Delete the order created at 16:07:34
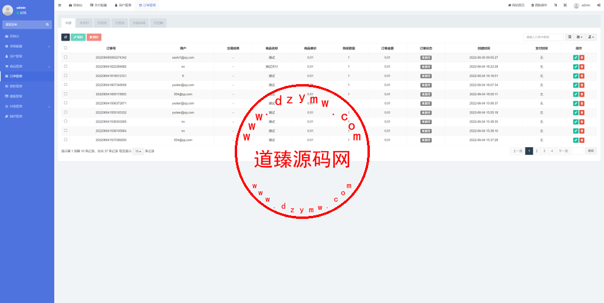Viewport: 604px width, 303px height. (x=582, y=85)
